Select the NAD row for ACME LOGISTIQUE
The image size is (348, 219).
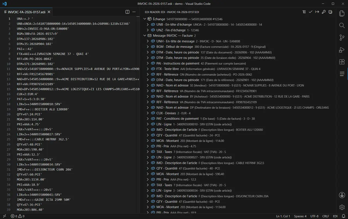237,108
